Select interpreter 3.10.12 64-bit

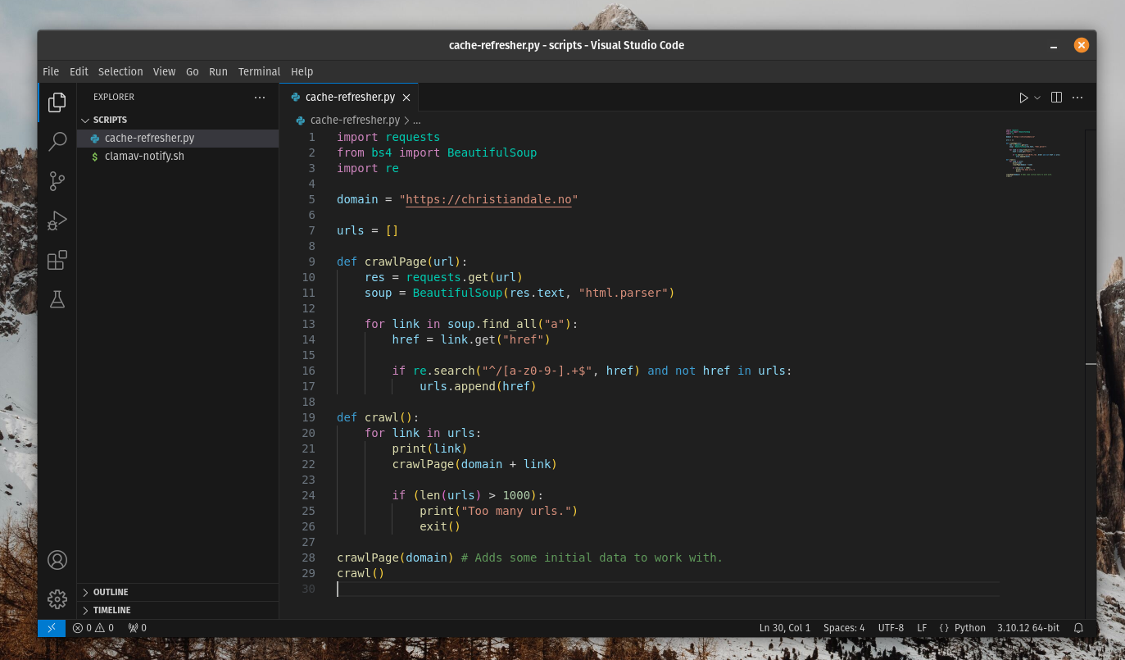pos(1027,628)
